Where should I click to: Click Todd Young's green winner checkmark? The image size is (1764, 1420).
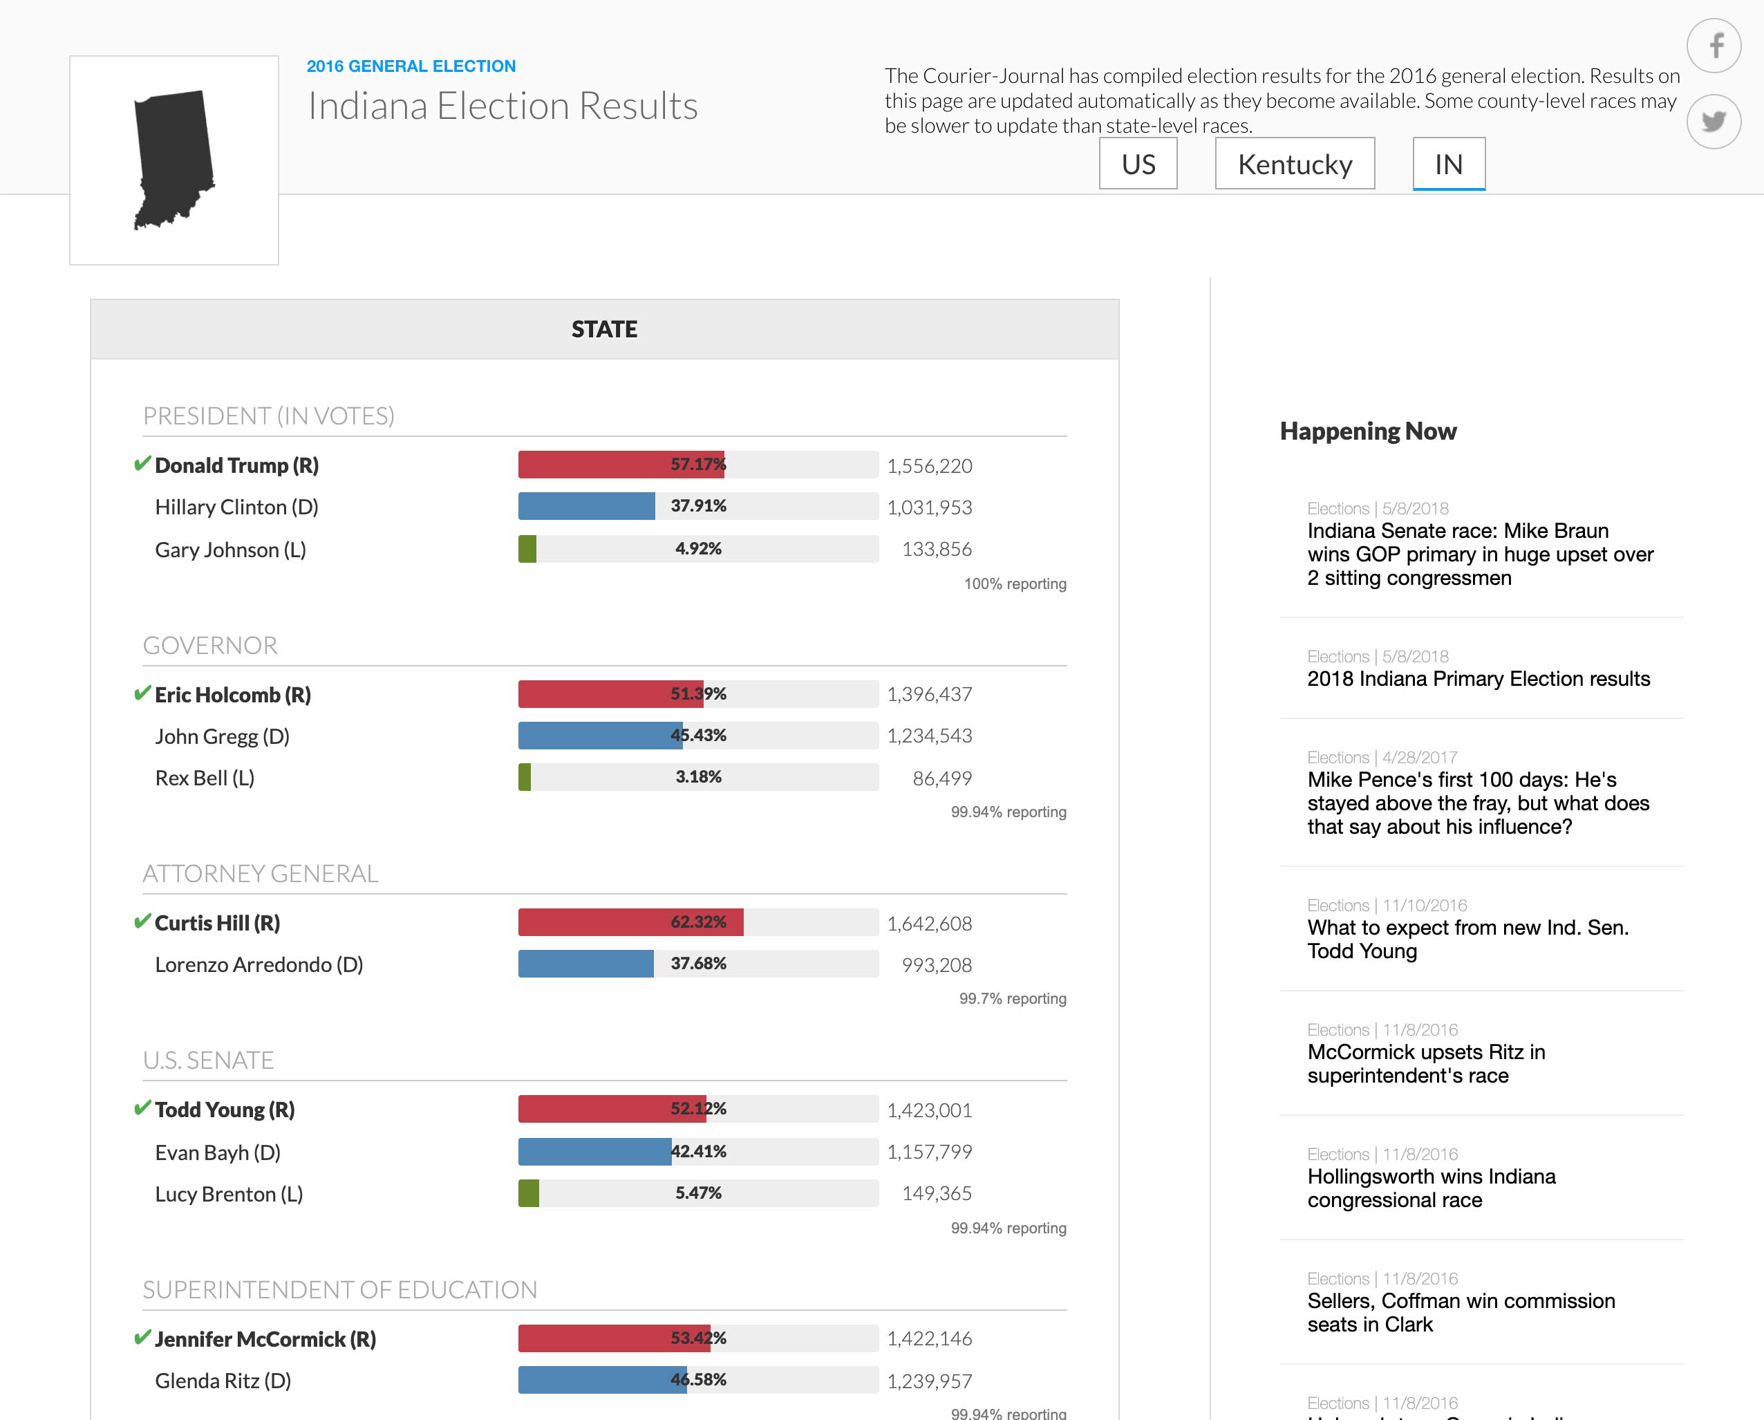(x=142, y=1108)
